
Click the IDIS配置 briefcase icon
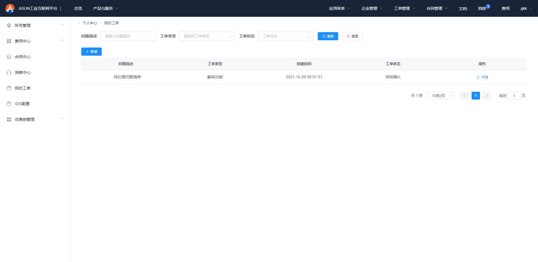coord(9,104)
